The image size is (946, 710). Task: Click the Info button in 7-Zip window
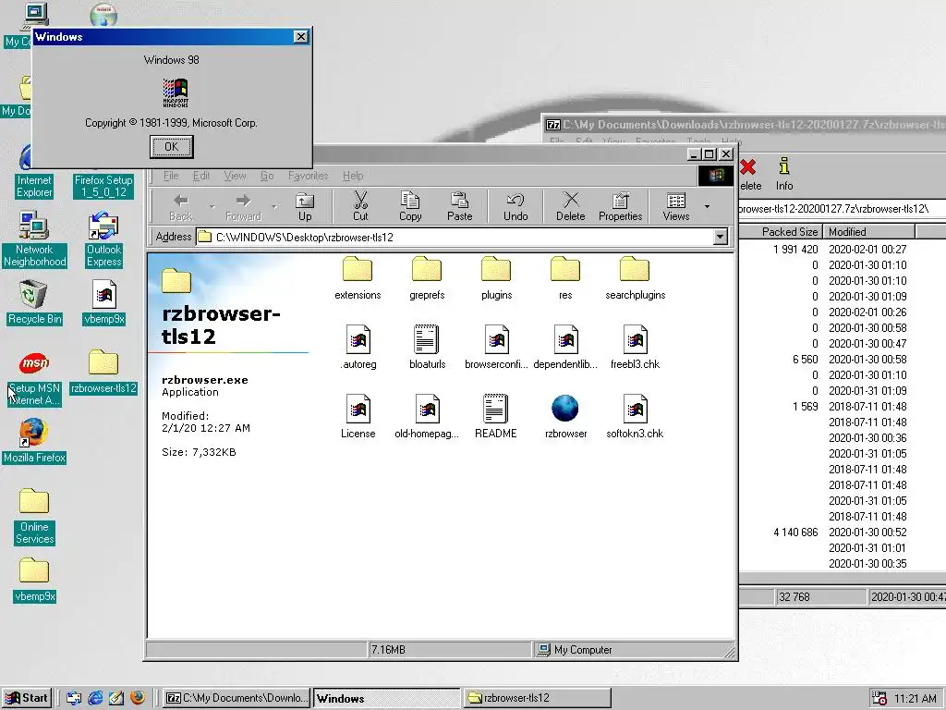click(x=784, y=174)
